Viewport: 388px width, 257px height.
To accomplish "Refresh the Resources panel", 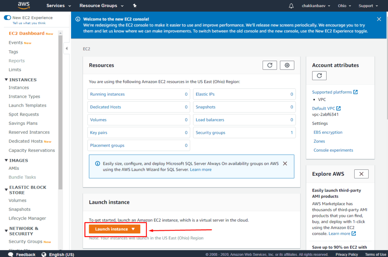I will [270, 65].
